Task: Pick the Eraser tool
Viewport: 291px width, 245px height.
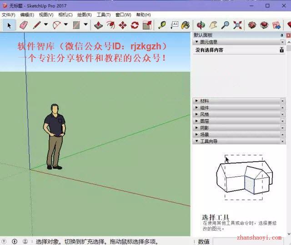Action: point(24,25)
